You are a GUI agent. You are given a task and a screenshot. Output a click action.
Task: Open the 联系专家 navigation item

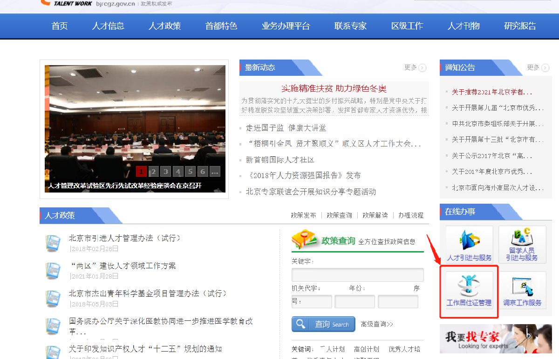(351, 26)
